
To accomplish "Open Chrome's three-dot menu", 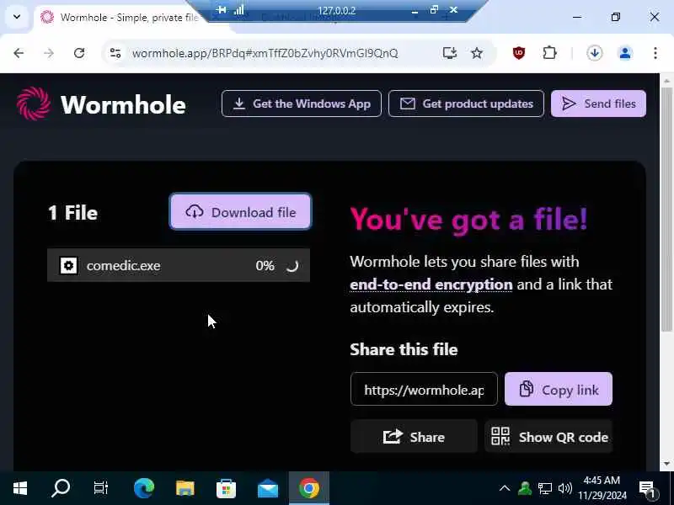I will pos(655,53).
